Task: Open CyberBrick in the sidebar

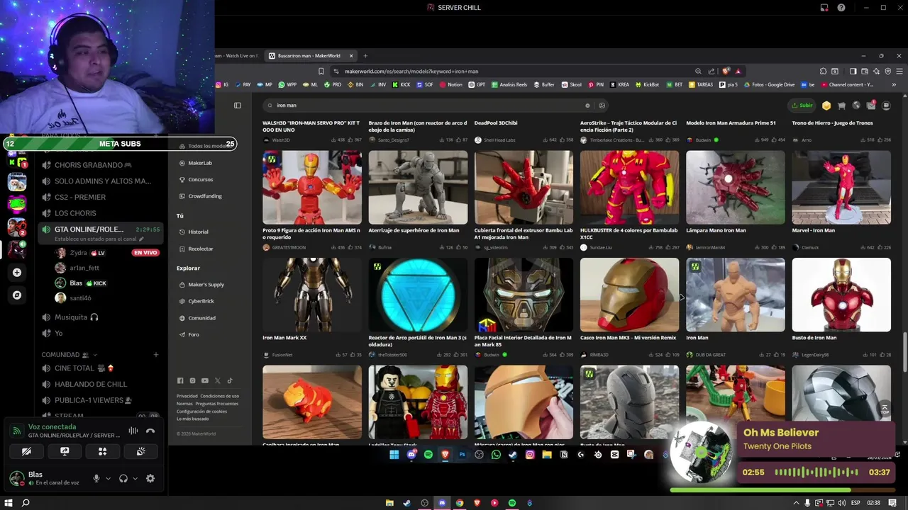Action: click(201, 301)
